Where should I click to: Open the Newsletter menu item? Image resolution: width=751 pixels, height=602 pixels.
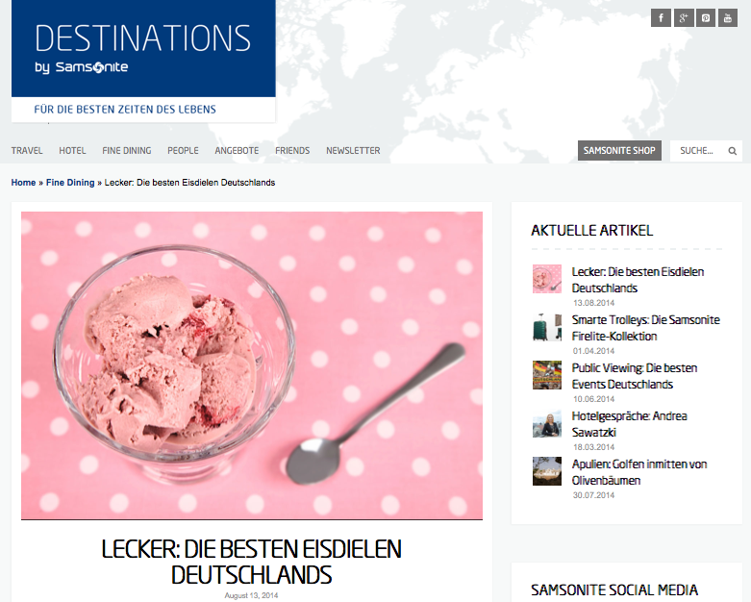click(353, 151)
